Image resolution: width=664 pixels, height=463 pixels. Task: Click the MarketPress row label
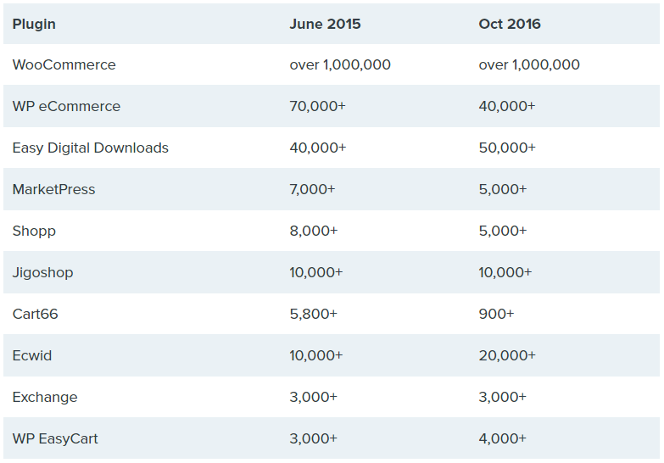point(53,189)
